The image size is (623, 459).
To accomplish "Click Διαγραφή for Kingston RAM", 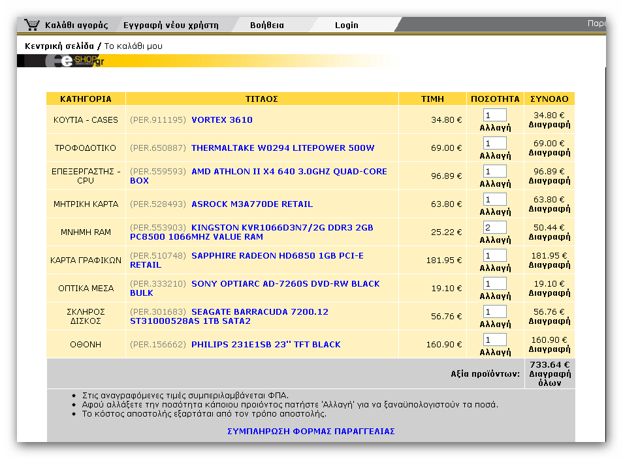I will [549, 237].
